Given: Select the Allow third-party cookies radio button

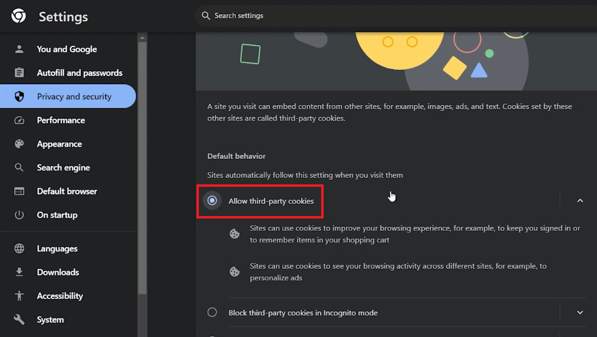Looking at the screenshot, I should coord(212,200).
